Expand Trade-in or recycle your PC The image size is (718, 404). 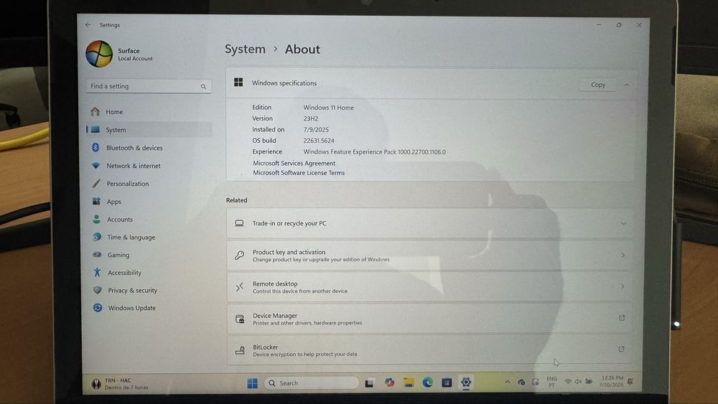(x=430, y=223)
